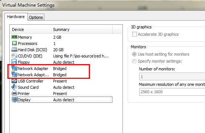205x133 pixels.
Task: Select the Floppy drive icon
Action: click(14, 62)
